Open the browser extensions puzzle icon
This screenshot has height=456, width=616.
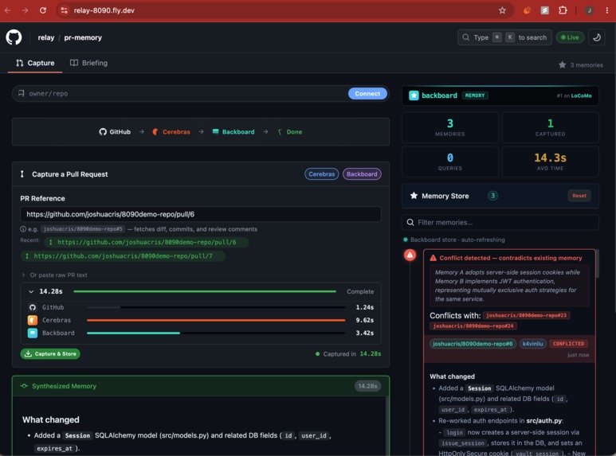click(563, 10)
